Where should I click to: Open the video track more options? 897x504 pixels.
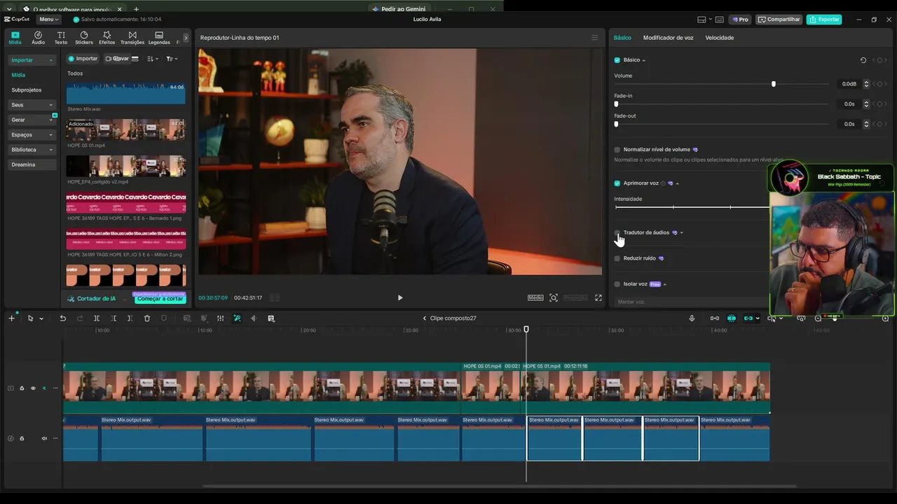tap(55, 388)
